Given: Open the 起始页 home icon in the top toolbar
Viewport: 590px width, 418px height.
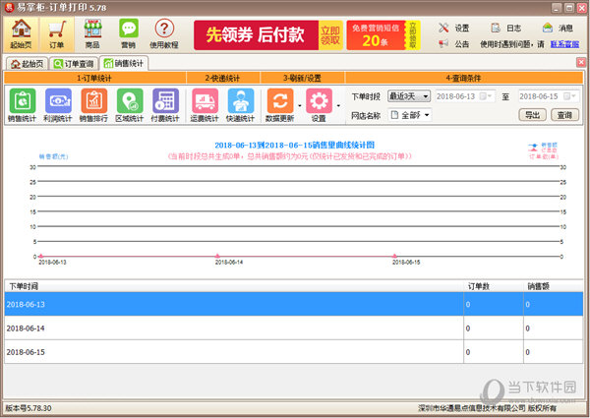Looking at the screenshot, I should pyautogui.click(x=21, y=34).
